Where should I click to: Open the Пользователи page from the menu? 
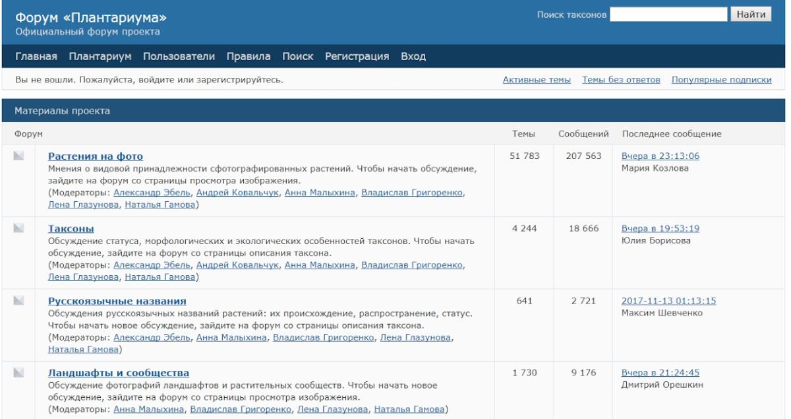coord(179,56)
